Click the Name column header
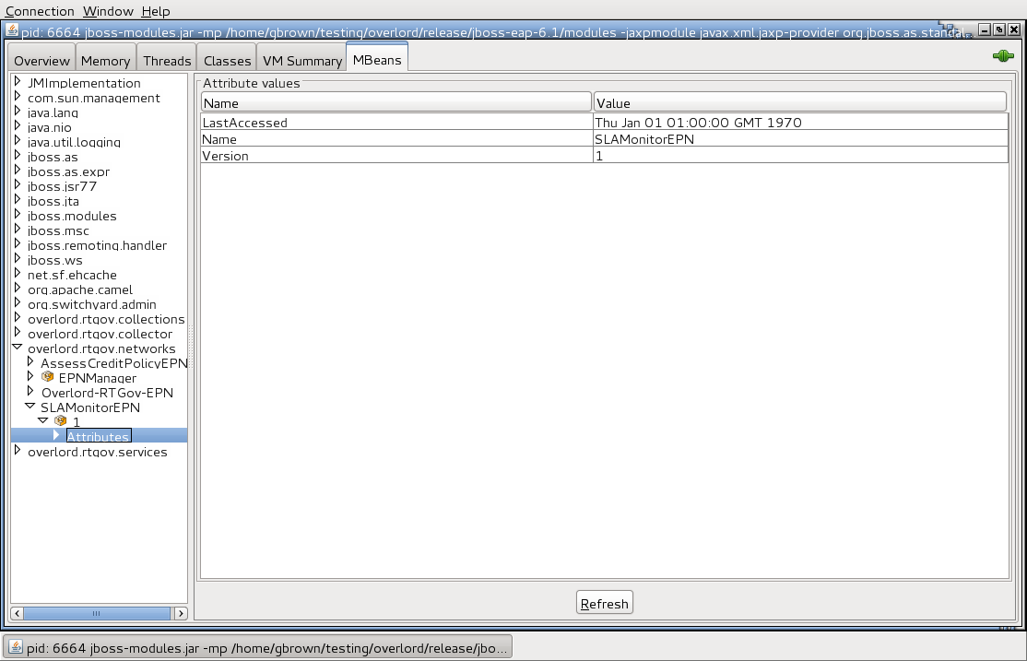 tap(396, 101)
